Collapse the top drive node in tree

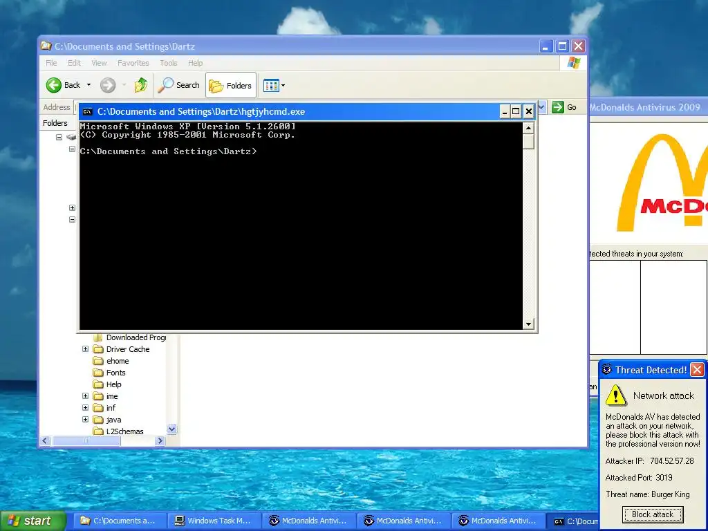59,137
